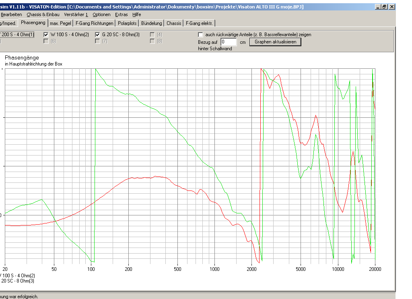Open the Extras menu
The height and width of the screenshot is (299, 412).
[x=122, y=15]
